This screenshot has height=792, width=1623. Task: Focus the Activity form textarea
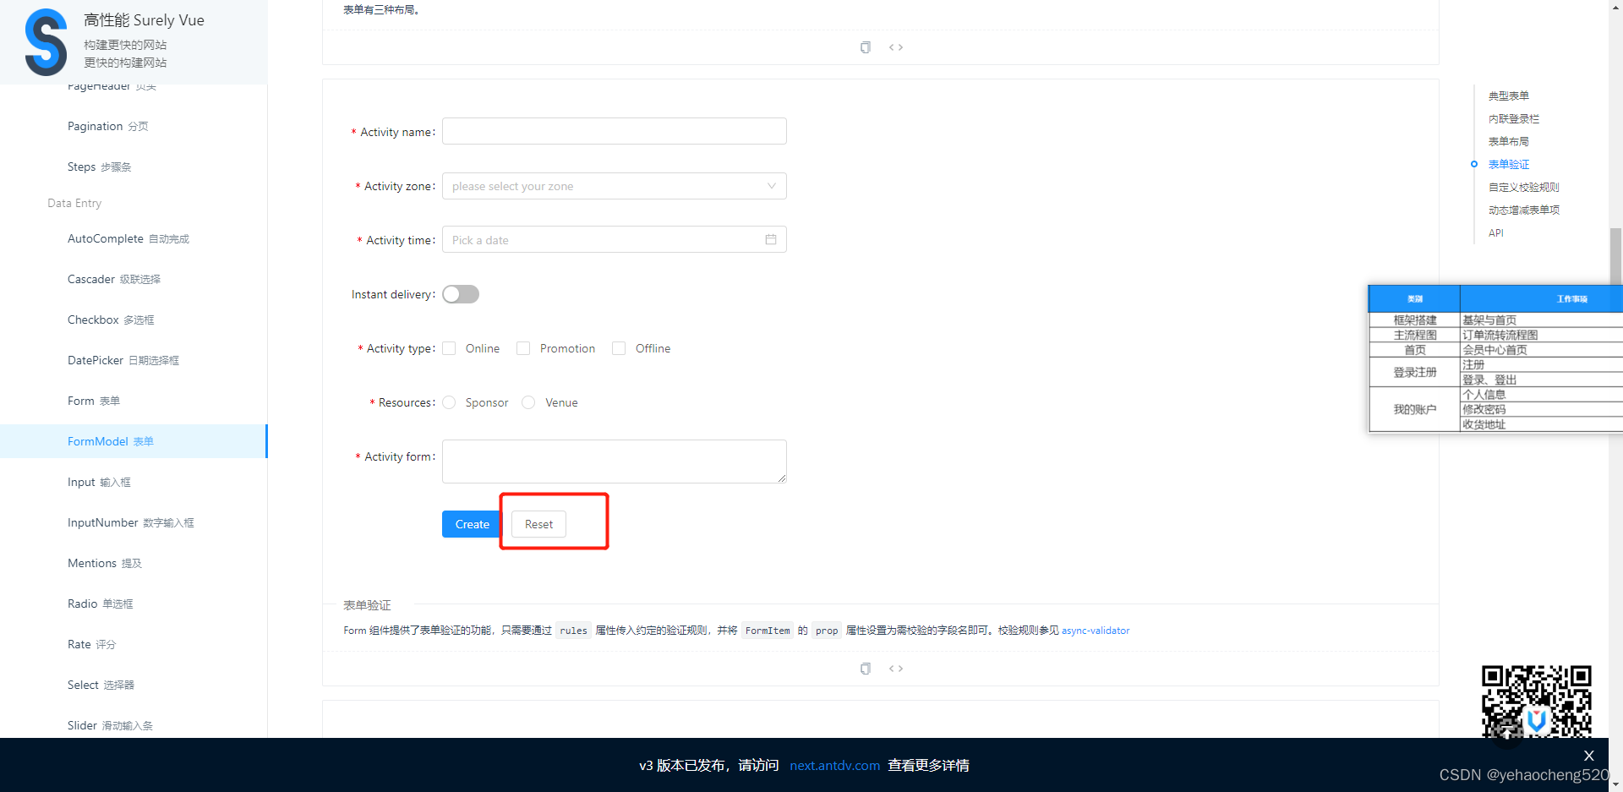click(x=615, y=462)
